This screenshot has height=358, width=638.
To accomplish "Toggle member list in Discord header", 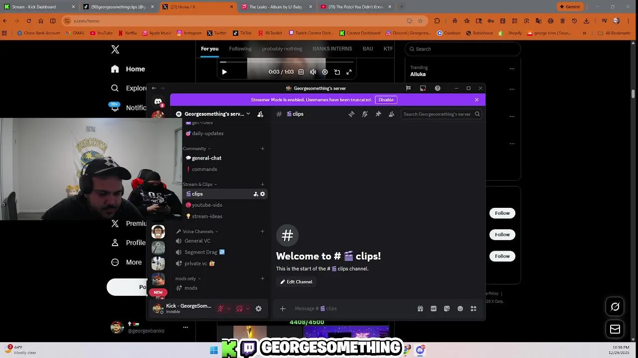I will [x=391, y=114].
